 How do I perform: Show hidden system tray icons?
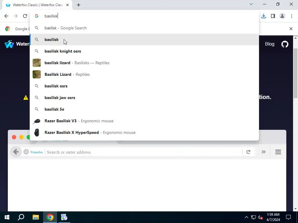pyautogui.click(x=246, y=217)
